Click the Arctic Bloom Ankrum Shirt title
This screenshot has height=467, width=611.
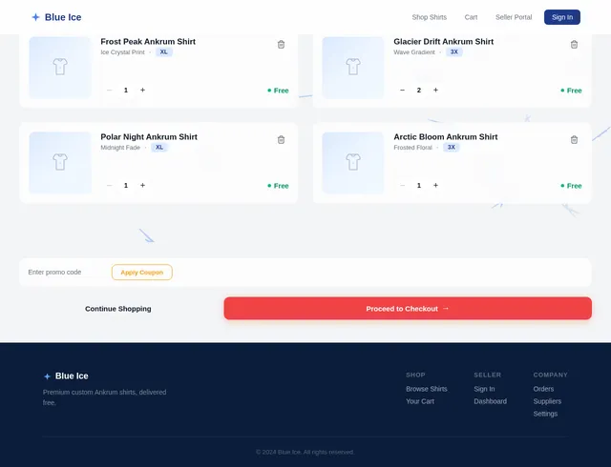(446, 137)
